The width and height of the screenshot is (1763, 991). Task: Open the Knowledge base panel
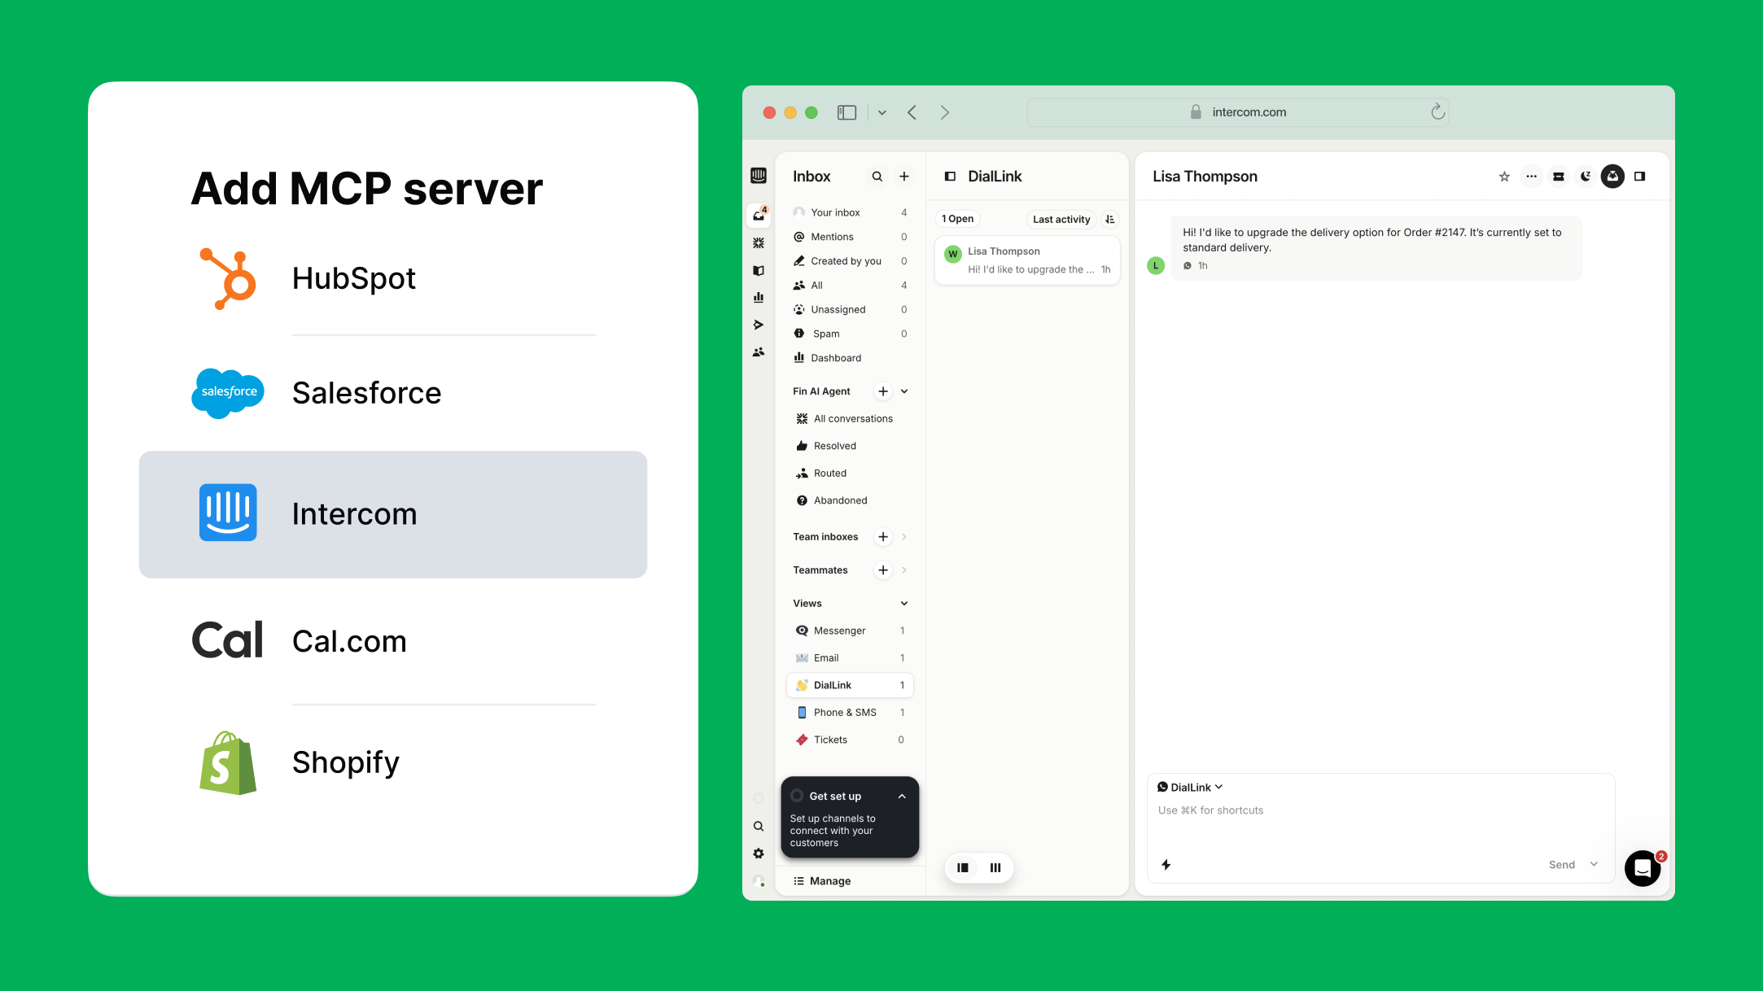pyautogui.click(x=759, y=270)
